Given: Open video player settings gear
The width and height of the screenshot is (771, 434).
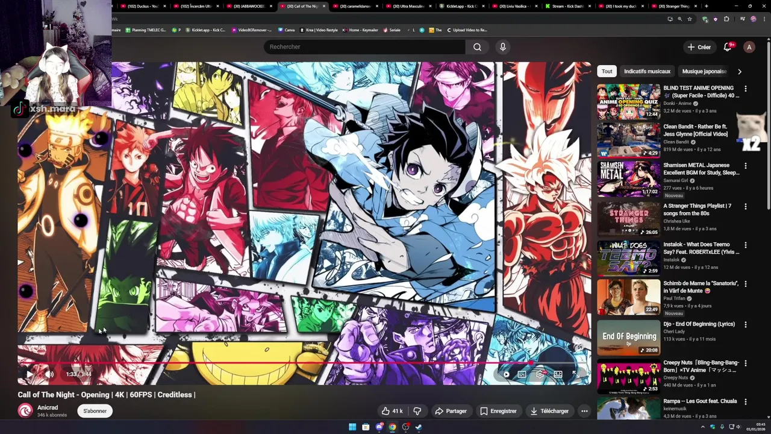Looking at the screenshot, I should click(540, 374).
